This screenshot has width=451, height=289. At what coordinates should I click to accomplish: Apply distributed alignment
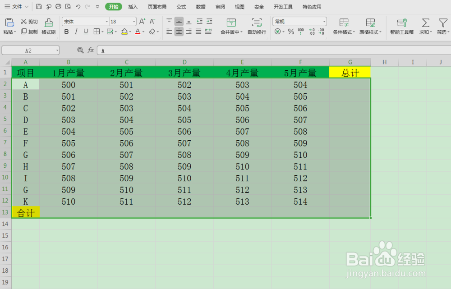click(x=208, y=32)
